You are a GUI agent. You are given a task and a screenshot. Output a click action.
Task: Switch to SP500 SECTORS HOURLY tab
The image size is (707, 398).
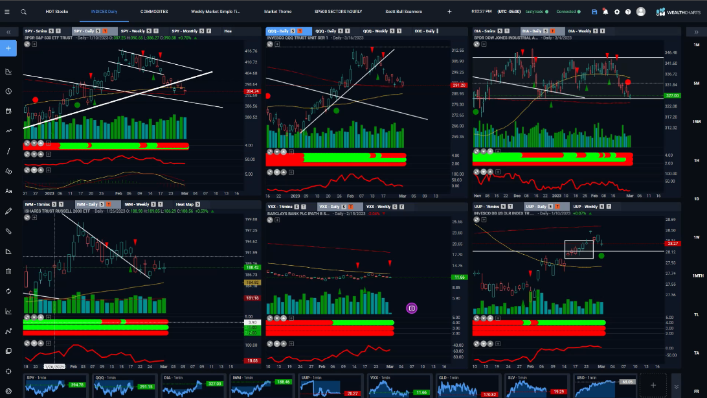point(338,11)
